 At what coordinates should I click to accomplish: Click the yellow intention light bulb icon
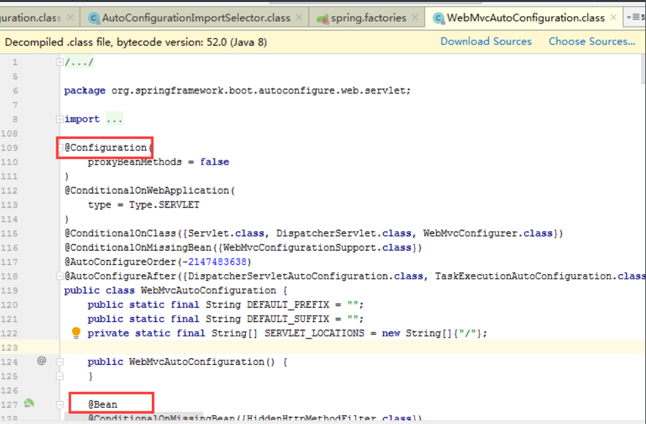click(x=76, y=332)
